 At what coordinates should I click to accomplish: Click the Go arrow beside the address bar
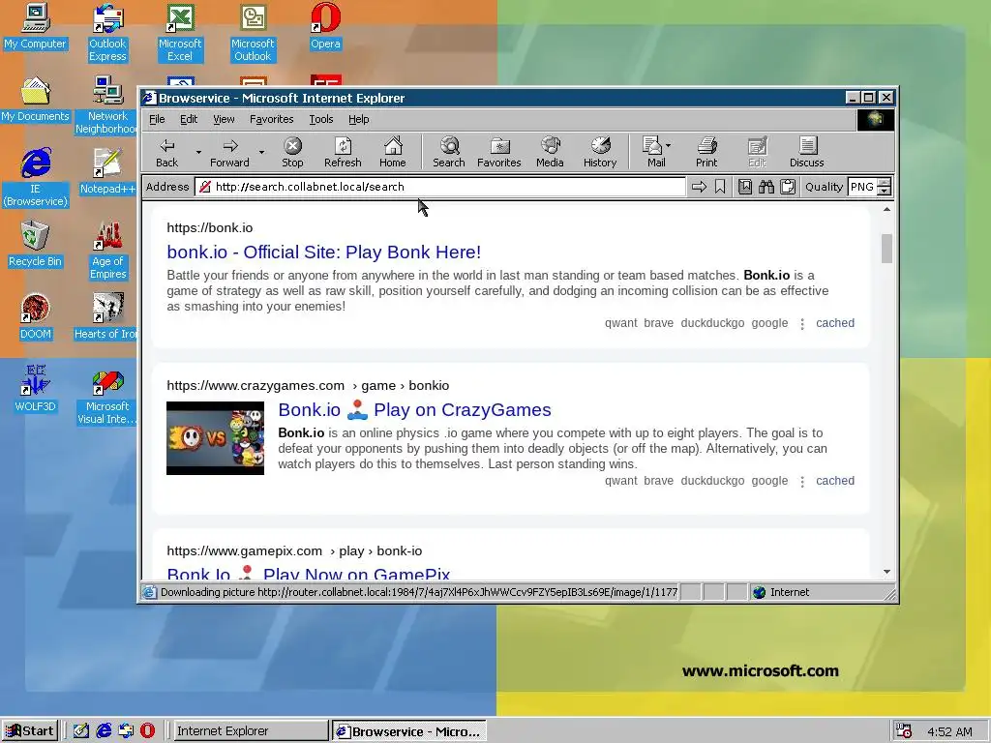699,187
